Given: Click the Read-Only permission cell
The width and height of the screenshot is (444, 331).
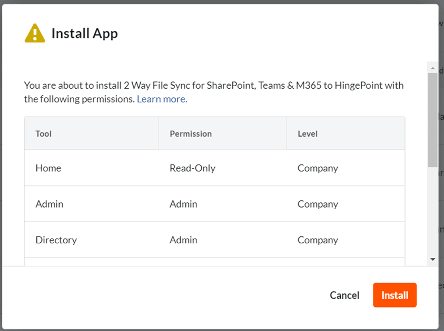Looking at the screenshot, I should pos(192,168).
